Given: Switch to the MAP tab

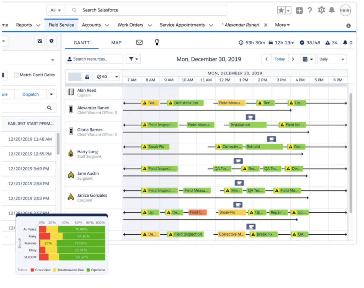Looking at the screenshot, I should (x=116, y=42).
